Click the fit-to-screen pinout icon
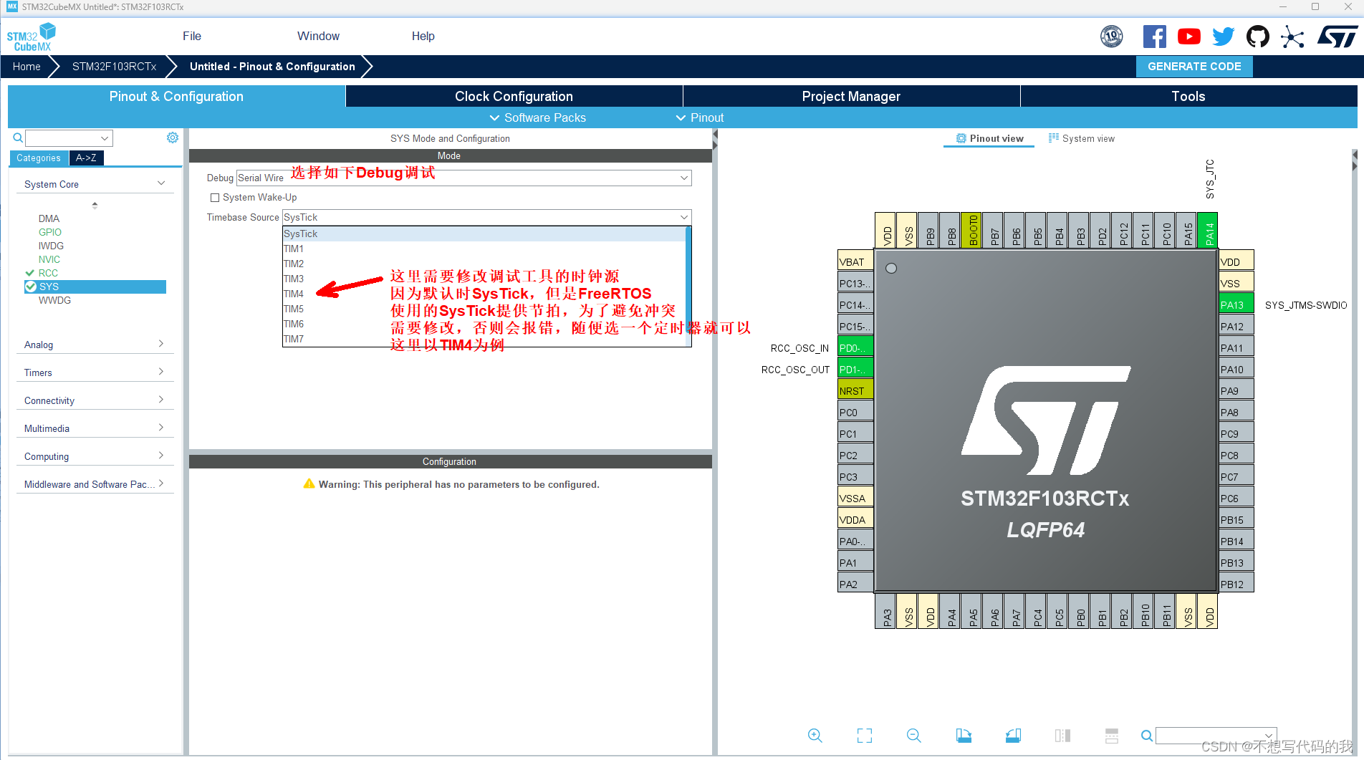This screenshot has height=760, width=1364. pos(865,736)
